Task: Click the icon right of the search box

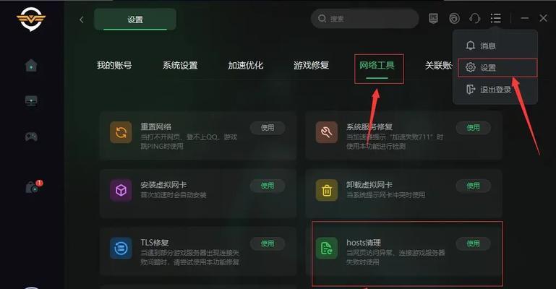Action: click(433, 18)
